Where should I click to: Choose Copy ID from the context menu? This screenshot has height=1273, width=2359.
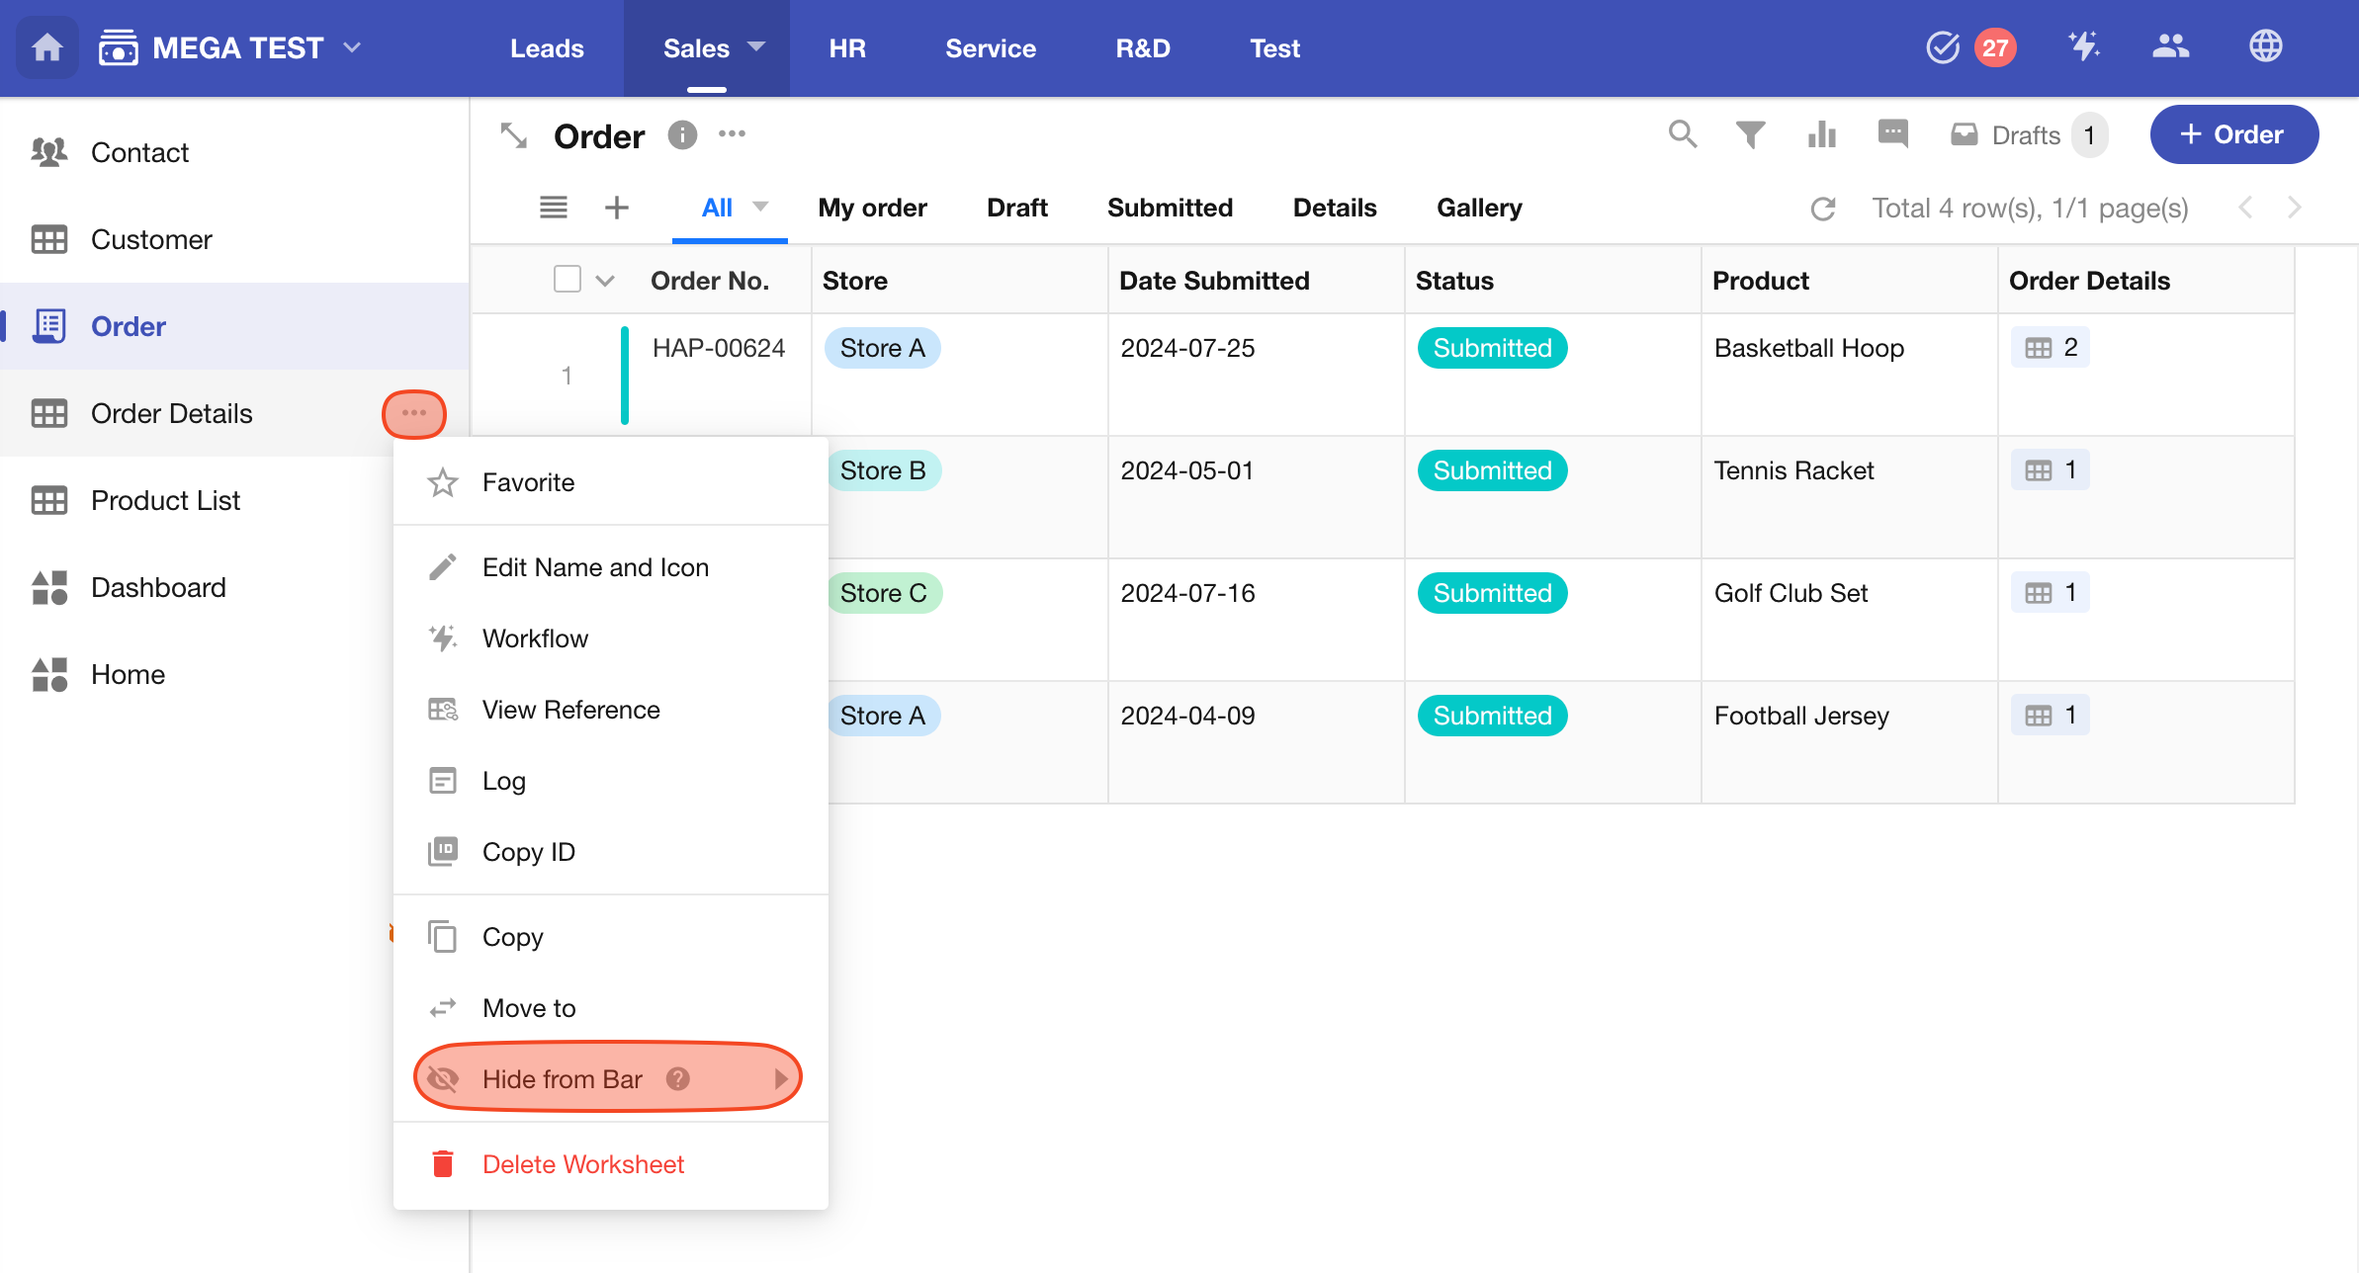tap(528, 852)
